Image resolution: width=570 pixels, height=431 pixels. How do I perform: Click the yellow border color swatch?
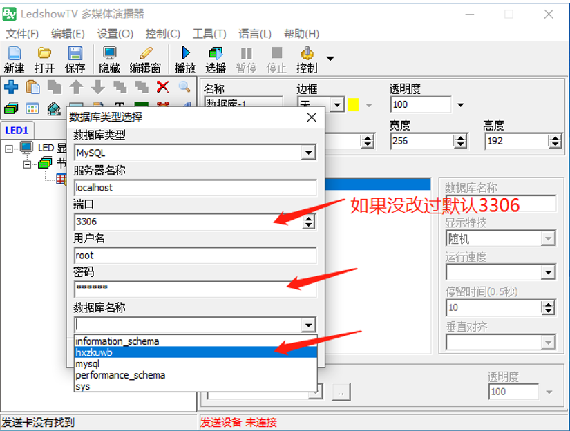point(354,104)
